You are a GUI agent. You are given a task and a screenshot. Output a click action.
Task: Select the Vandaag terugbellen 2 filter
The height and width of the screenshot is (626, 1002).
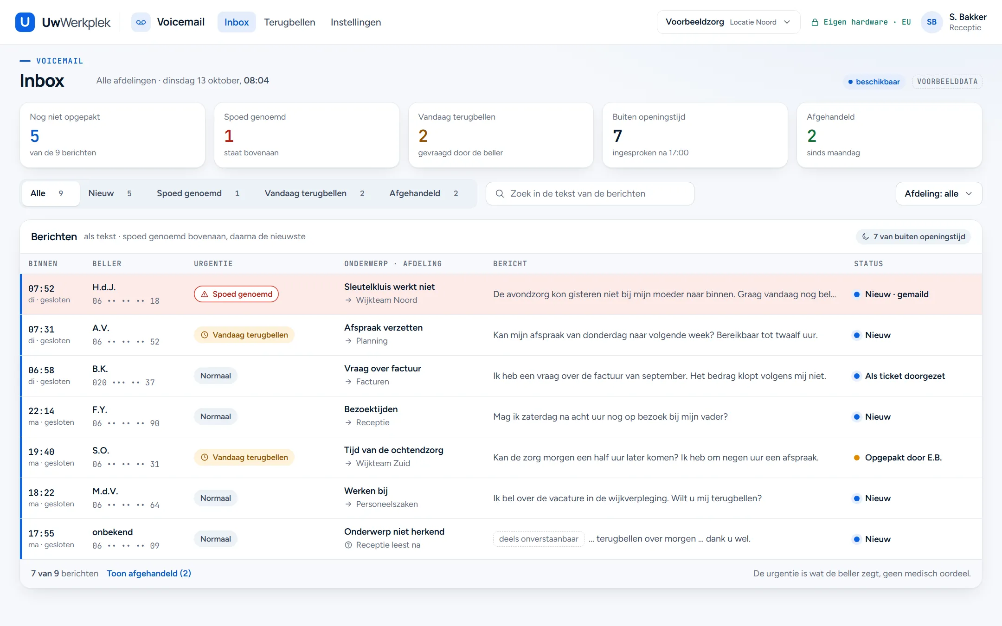[x=315, y=194]
